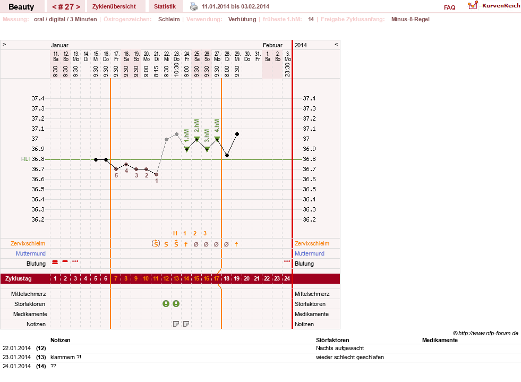The height and width of the screenshot is (382, 521).
Task: Expand chart using the top-left arrow
Action: 4,44
